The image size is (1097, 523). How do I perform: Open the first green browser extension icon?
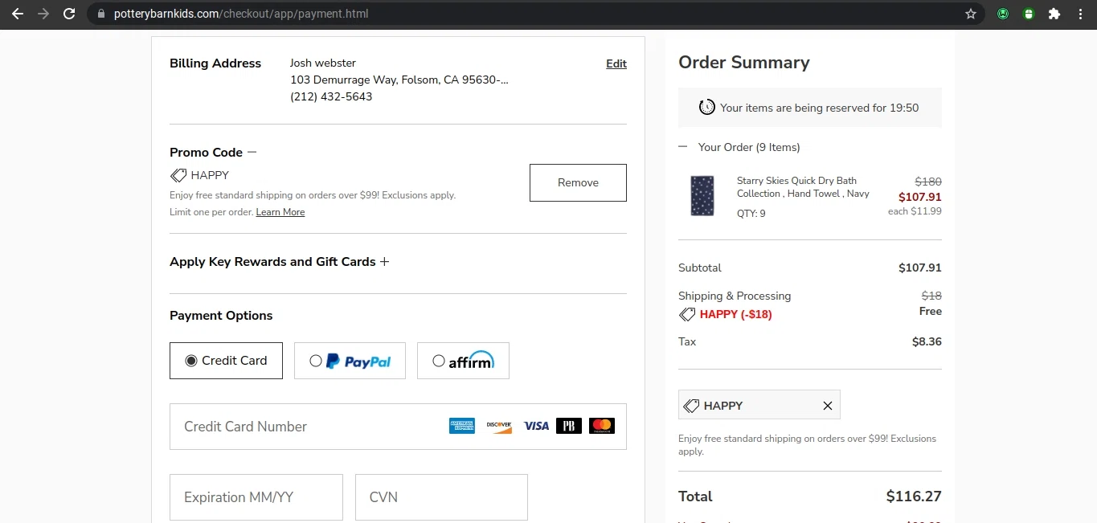click(x=1003, y=14)
